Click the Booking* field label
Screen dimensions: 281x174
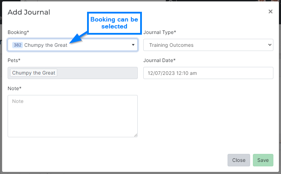tap(18, 32)
